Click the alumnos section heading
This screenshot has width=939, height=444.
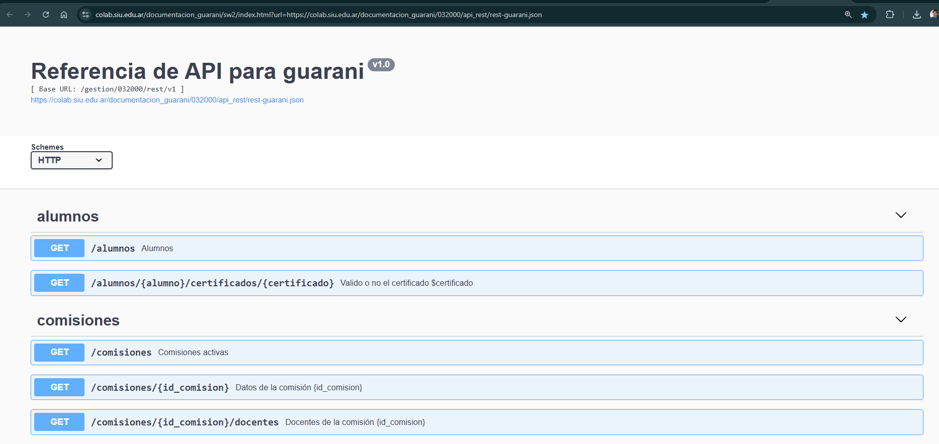[68, 216]
